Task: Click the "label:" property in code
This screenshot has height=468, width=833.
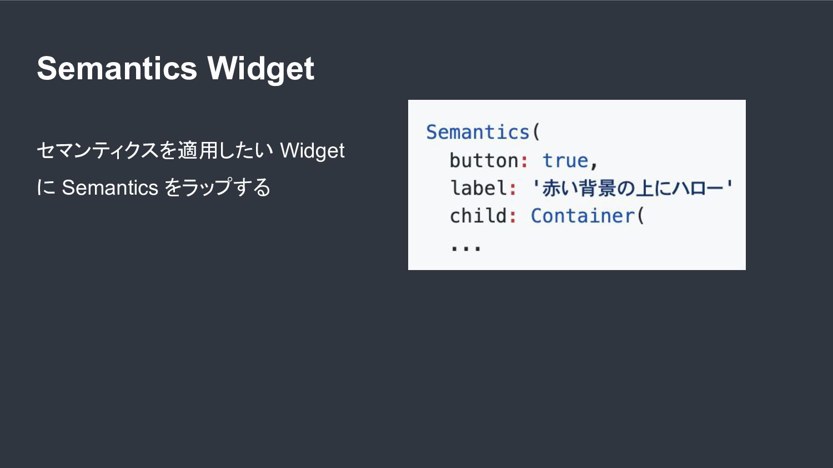Action: click(x=483, y=189)
